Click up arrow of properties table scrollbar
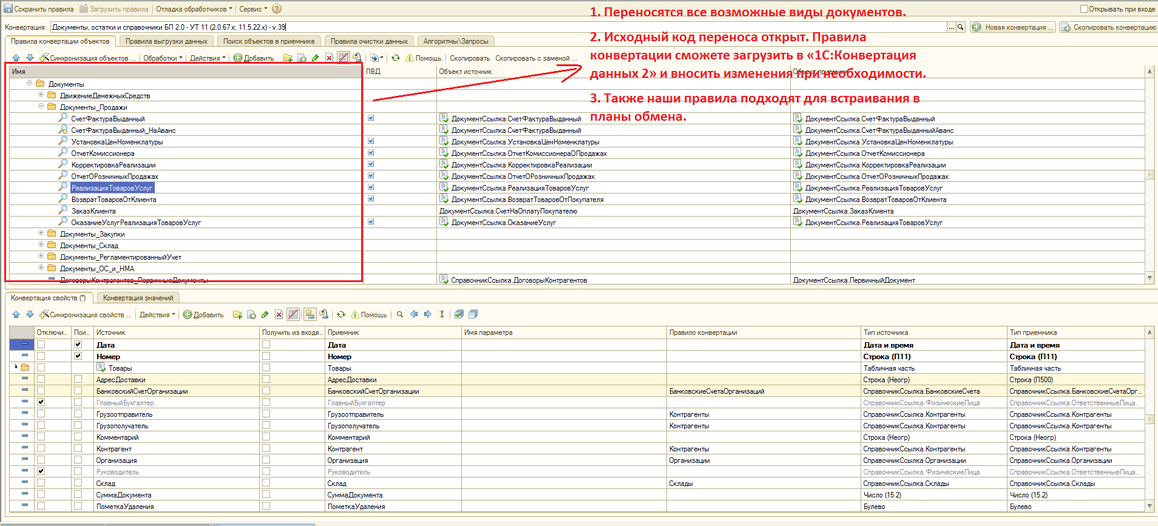The image size is (1158, 526). coord(1150,332)
